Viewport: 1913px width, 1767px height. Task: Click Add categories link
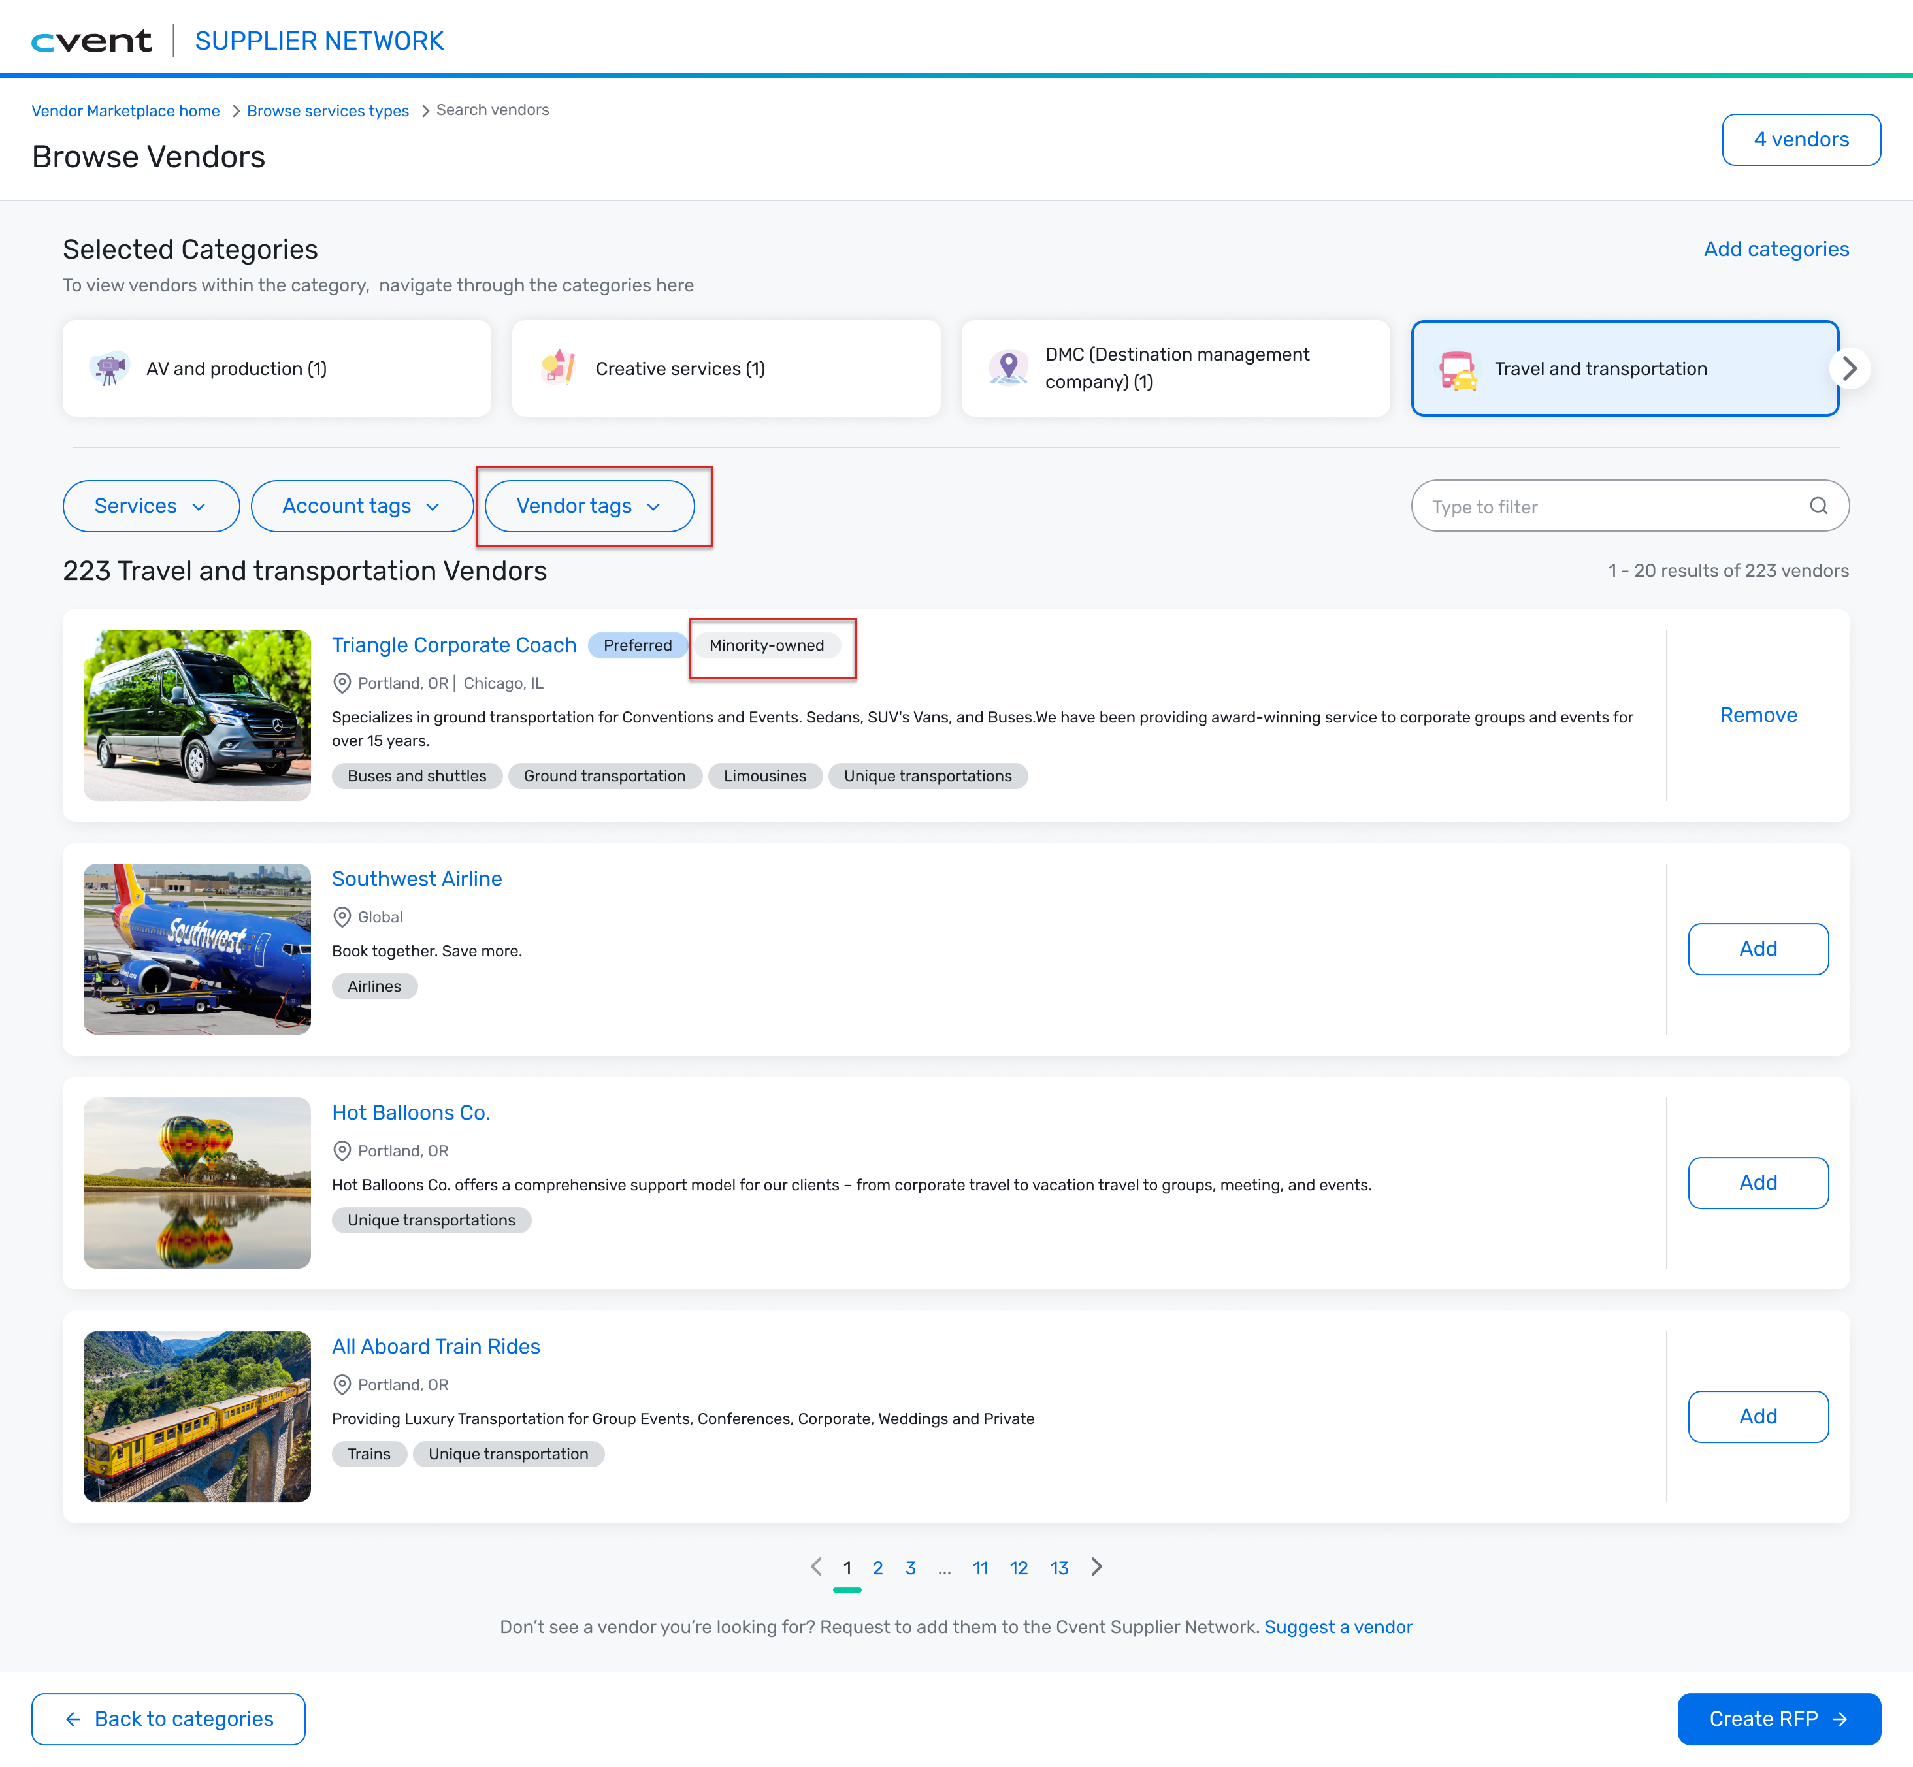tap(1776, 250)
